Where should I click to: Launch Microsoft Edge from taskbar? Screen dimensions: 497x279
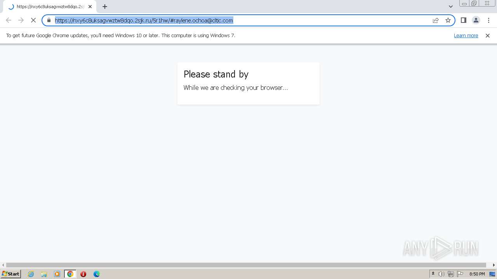coord(97,274)
